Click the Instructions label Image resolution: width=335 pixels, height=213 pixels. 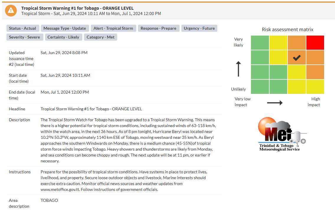click(20, 172)
